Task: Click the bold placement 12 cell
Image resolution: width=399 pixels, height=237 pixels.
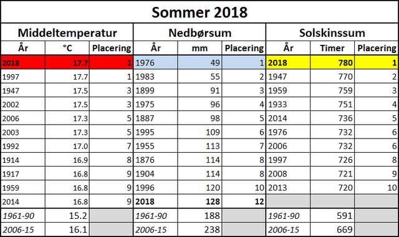Action: (x=244, y=201)
